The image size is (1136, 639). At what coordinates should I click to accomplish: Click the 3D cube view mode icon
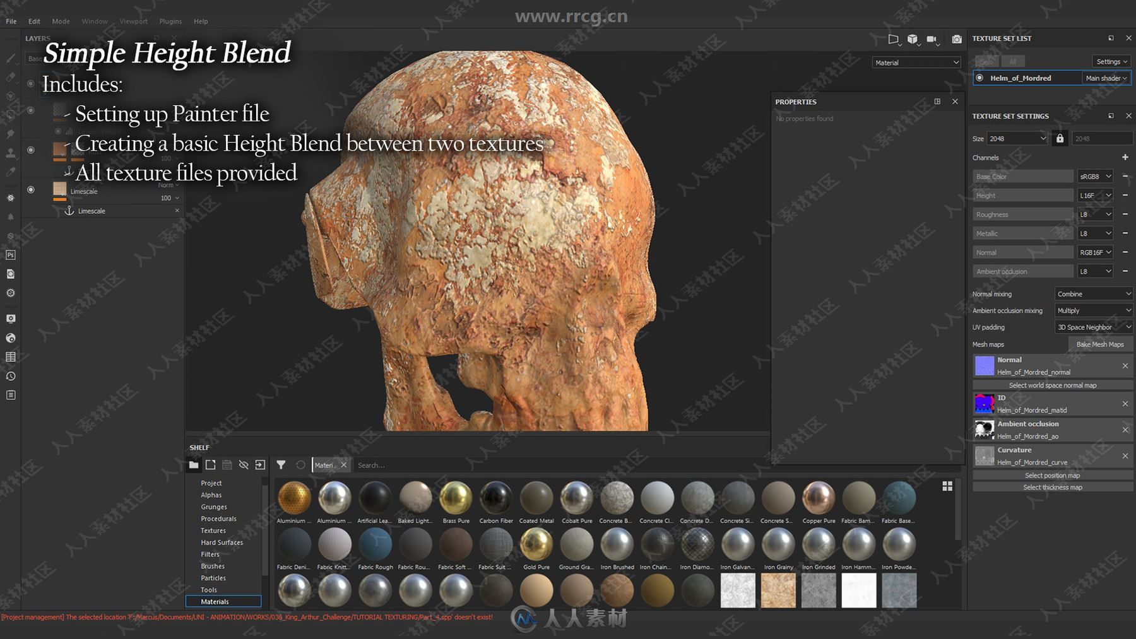(x=913, y=39)
